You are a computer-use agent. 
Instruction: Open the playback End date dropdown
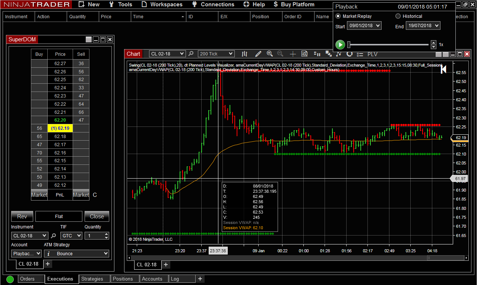(423, 26)
